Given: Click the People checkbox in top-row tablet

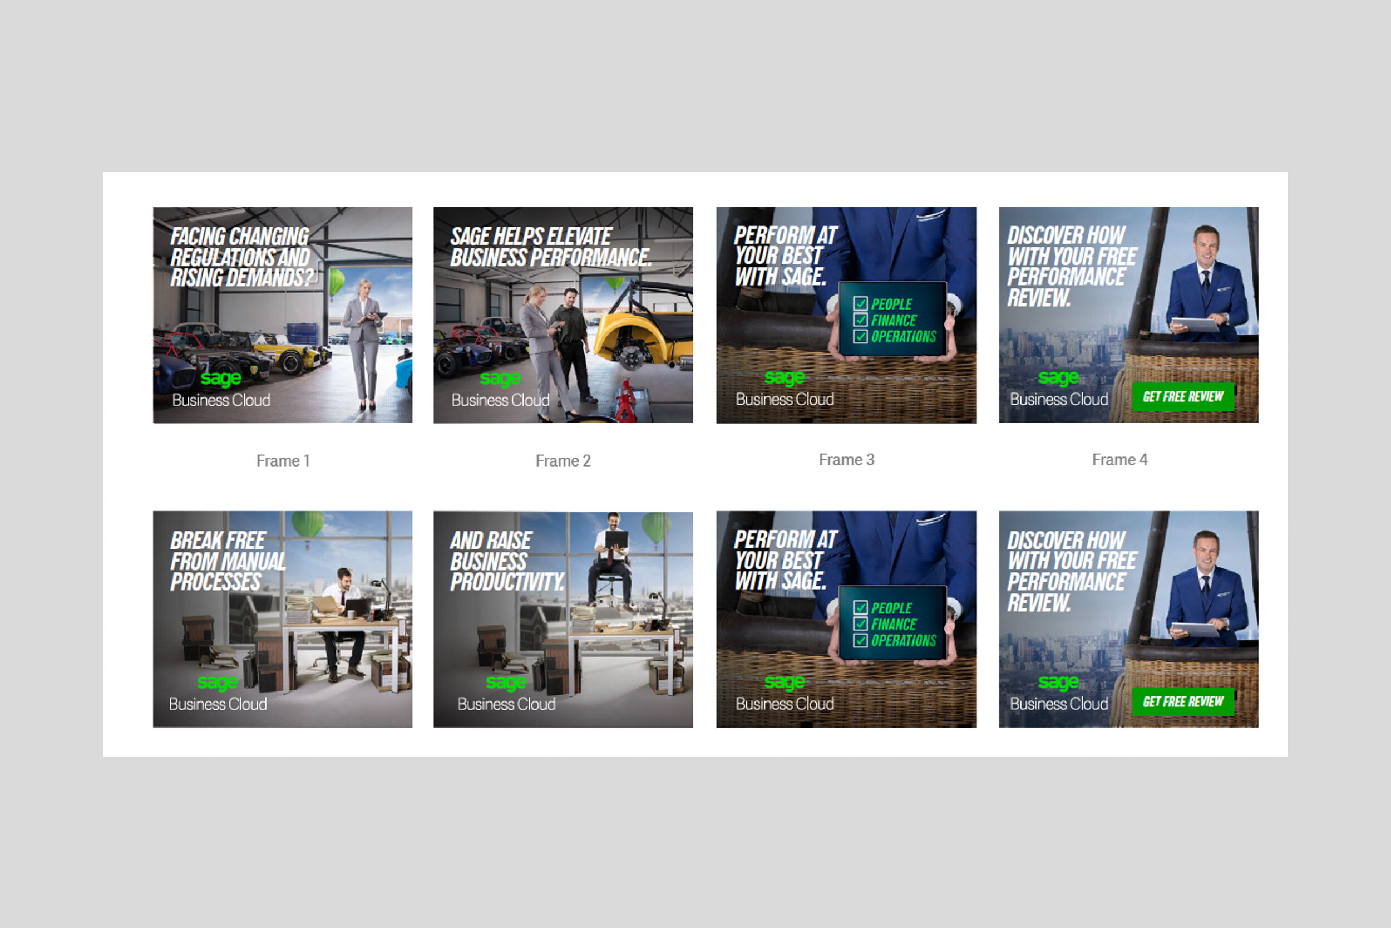Looking at the screenshot, I should coord(861,304).
